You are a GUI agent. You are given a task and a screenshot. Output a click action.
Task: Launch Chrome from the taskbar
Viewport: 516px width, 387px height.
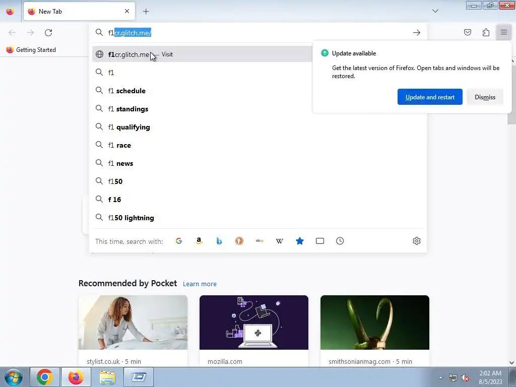pos(45,377)
